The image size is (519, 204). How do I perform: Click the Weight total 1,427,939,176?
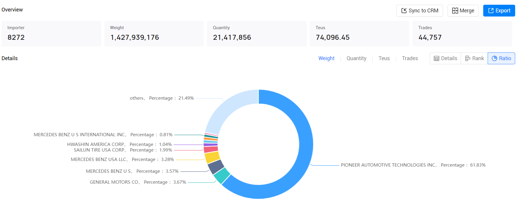(x=134, y=37)
